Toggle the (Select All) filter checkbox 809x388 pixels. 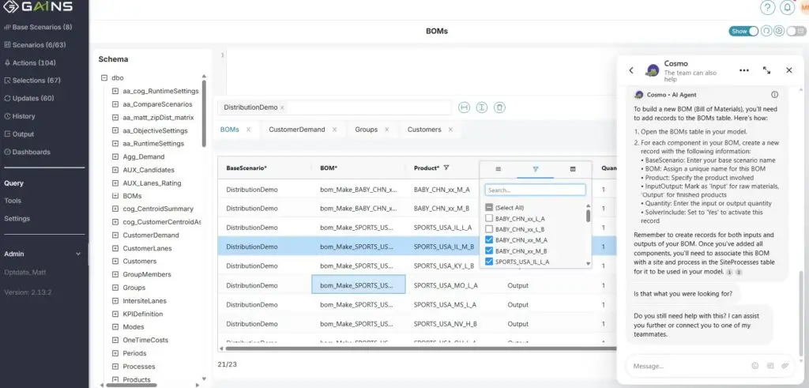tap(490, 207)
